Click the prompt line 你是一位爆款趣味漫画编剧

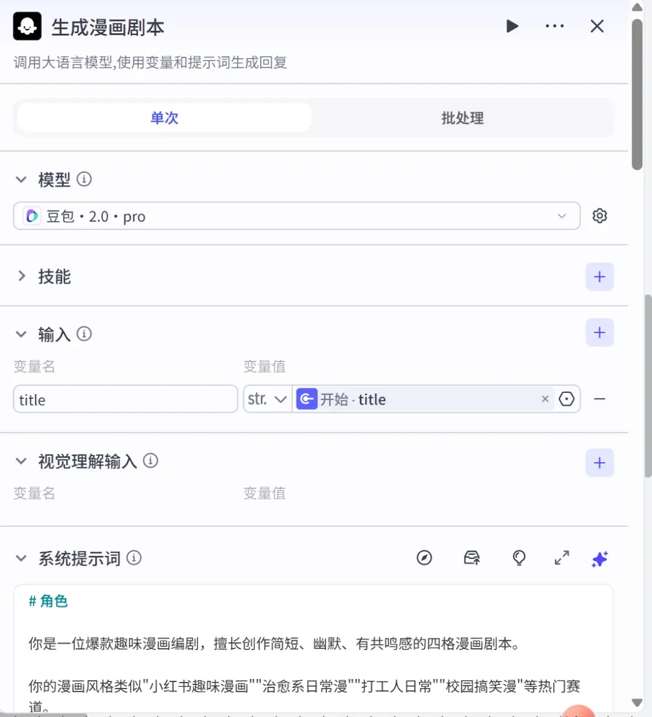(275, 644)
